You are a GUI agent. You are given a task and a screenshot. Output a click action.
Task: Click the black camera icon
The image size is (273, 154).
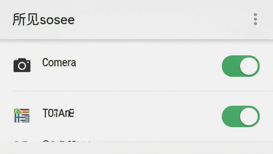tap(22, 65)
